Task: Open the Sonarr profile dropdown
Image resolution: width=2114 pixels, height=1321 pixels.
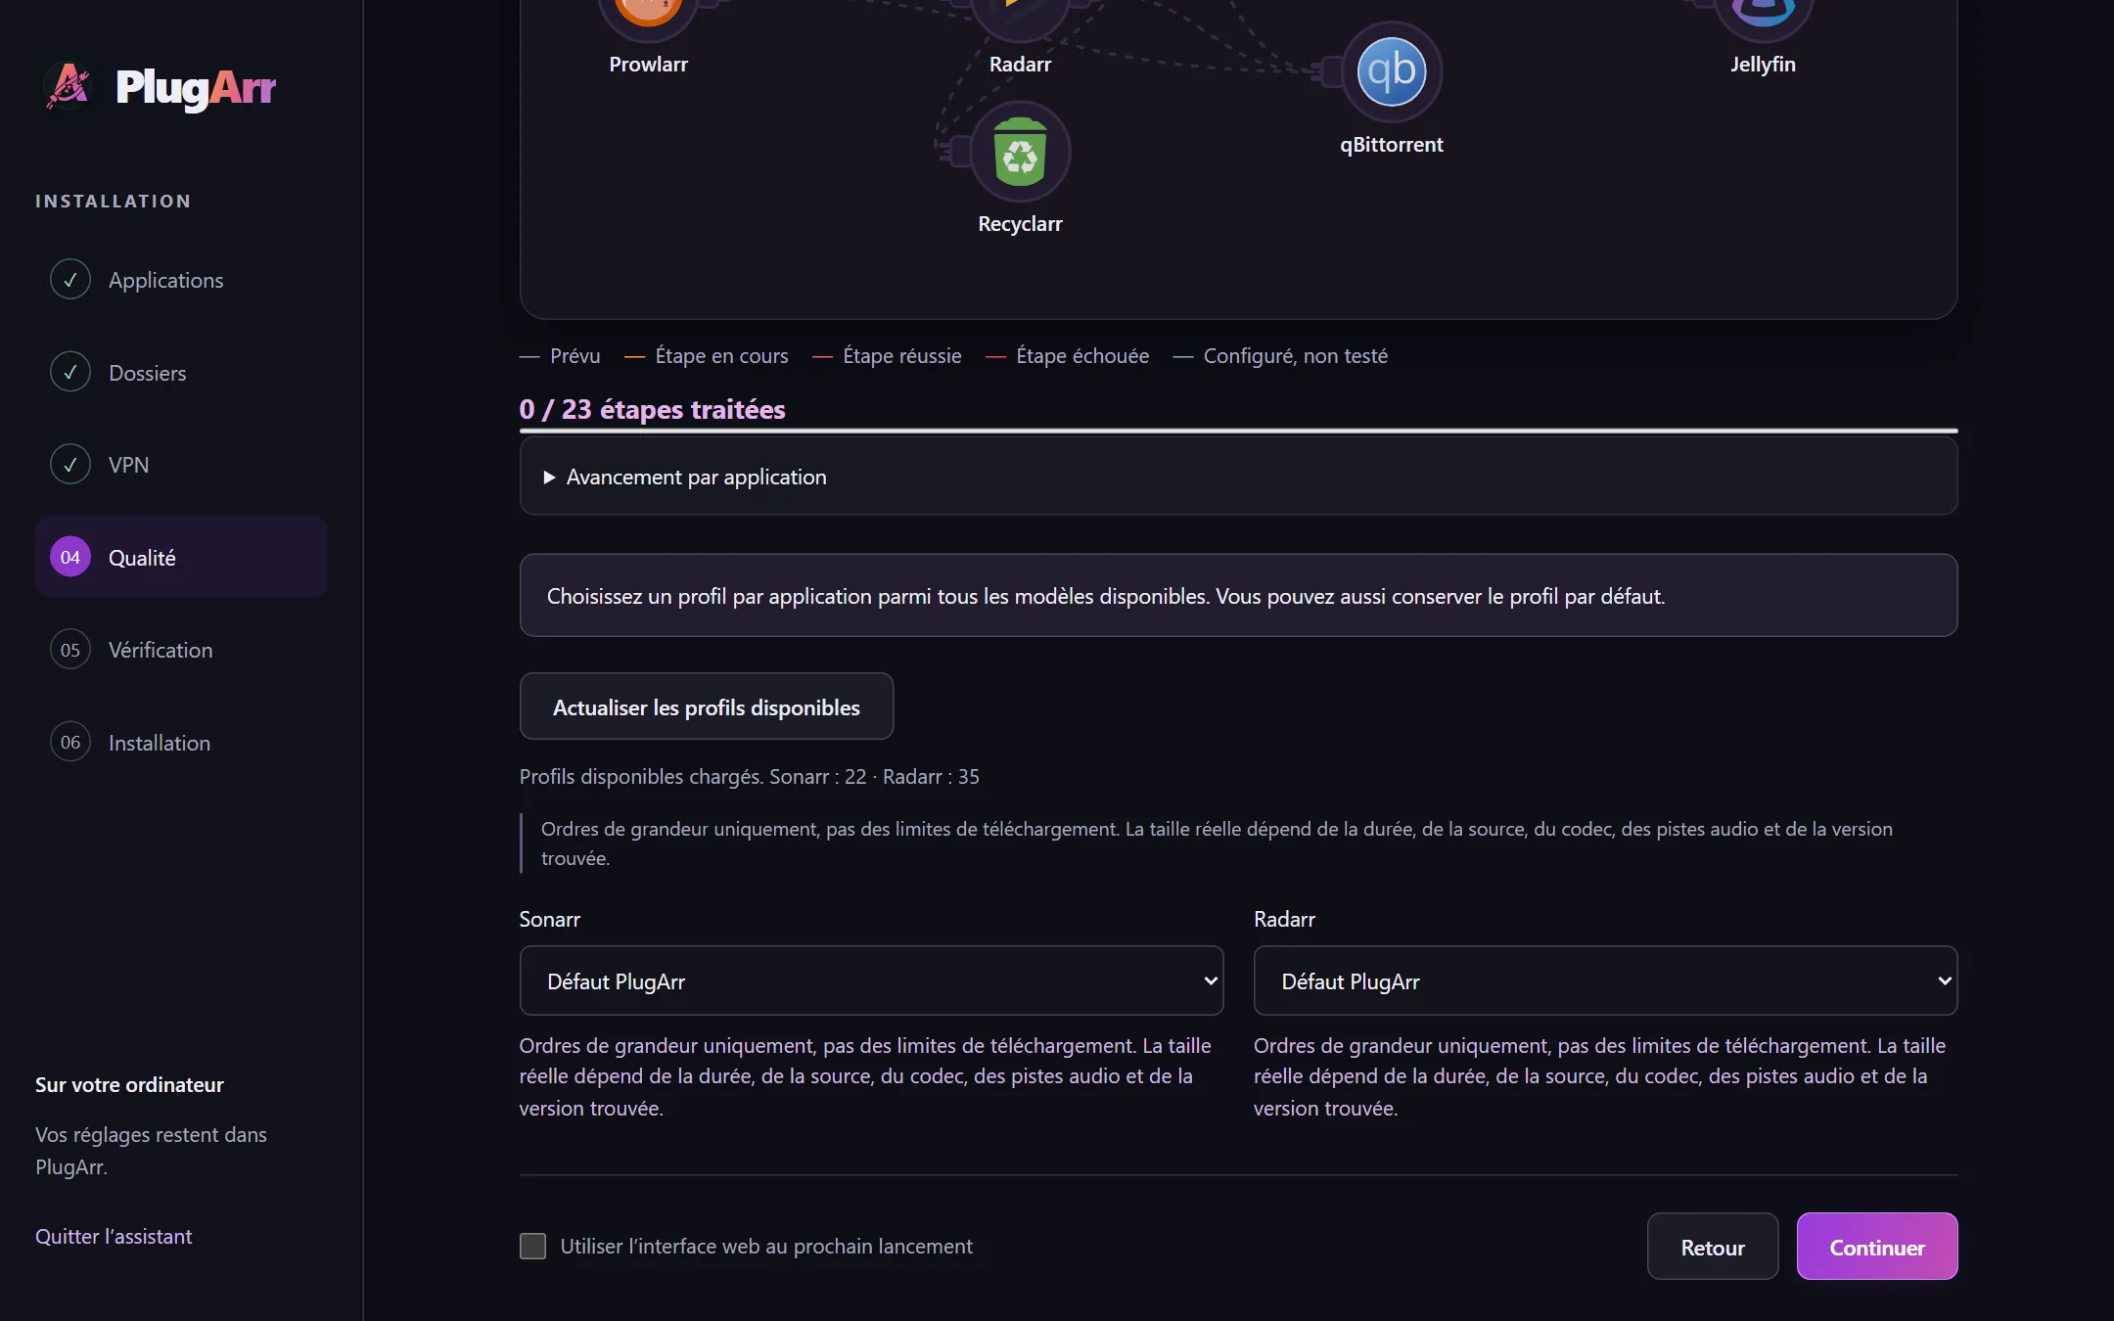Action: point(871,980)
